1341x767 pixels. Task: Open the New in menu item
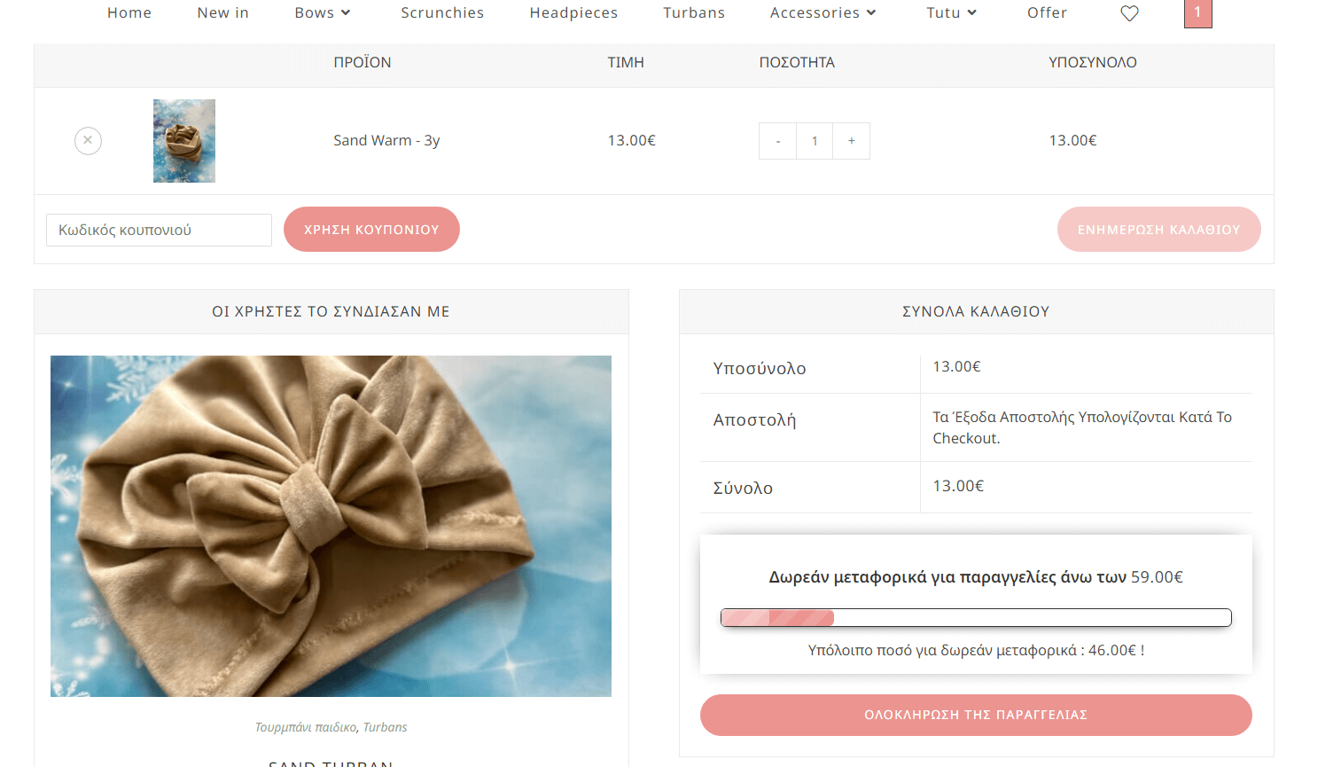[223, 12]
